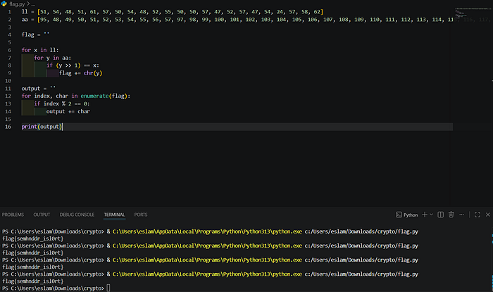This screenshot has width=493, height=292.
Task: Click line number 6 in the gutter
Action: (10, 50)
